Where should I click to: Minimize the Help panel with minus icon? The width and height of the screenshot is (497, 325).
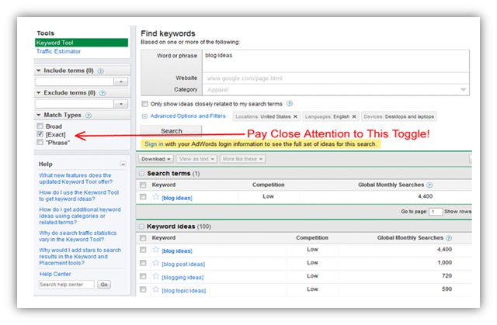click(123, 164)
